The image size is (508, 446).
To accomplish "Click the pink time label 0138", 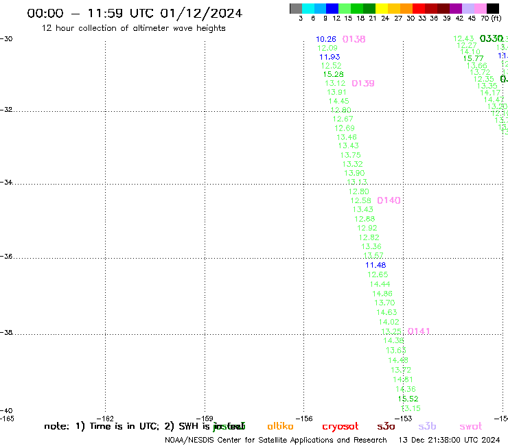I will [354, 39].
